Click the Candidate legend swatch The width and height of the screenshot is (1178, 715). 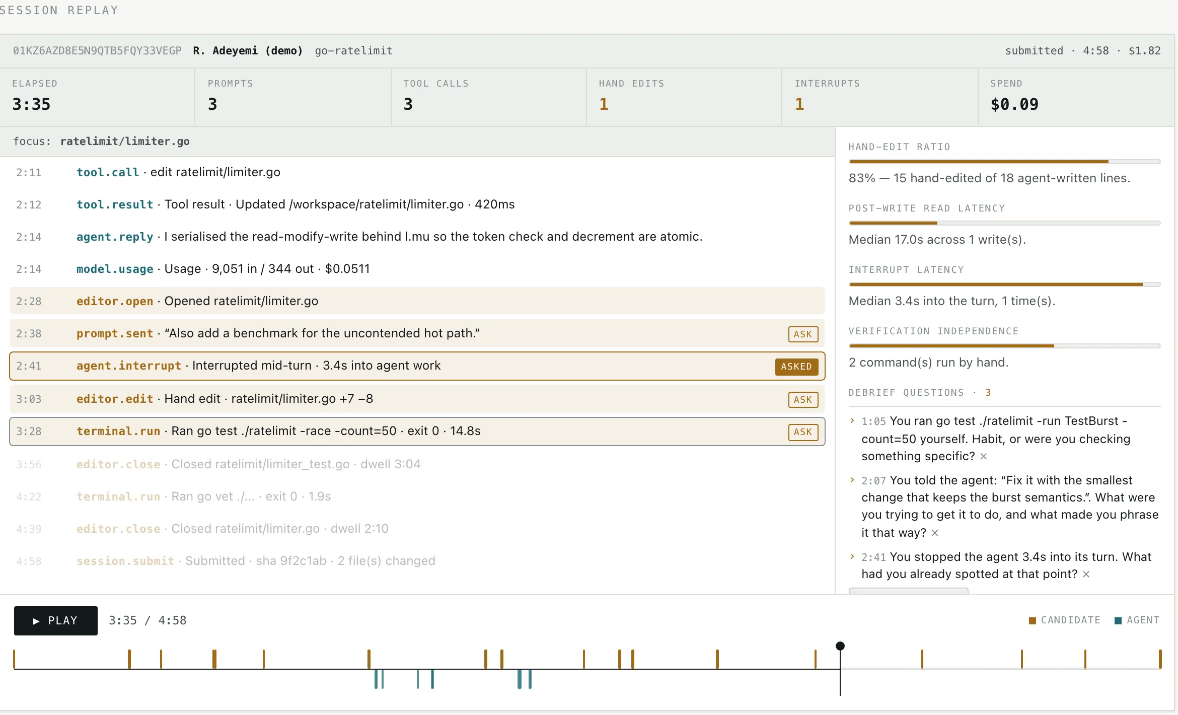(x=1033, y=620)
